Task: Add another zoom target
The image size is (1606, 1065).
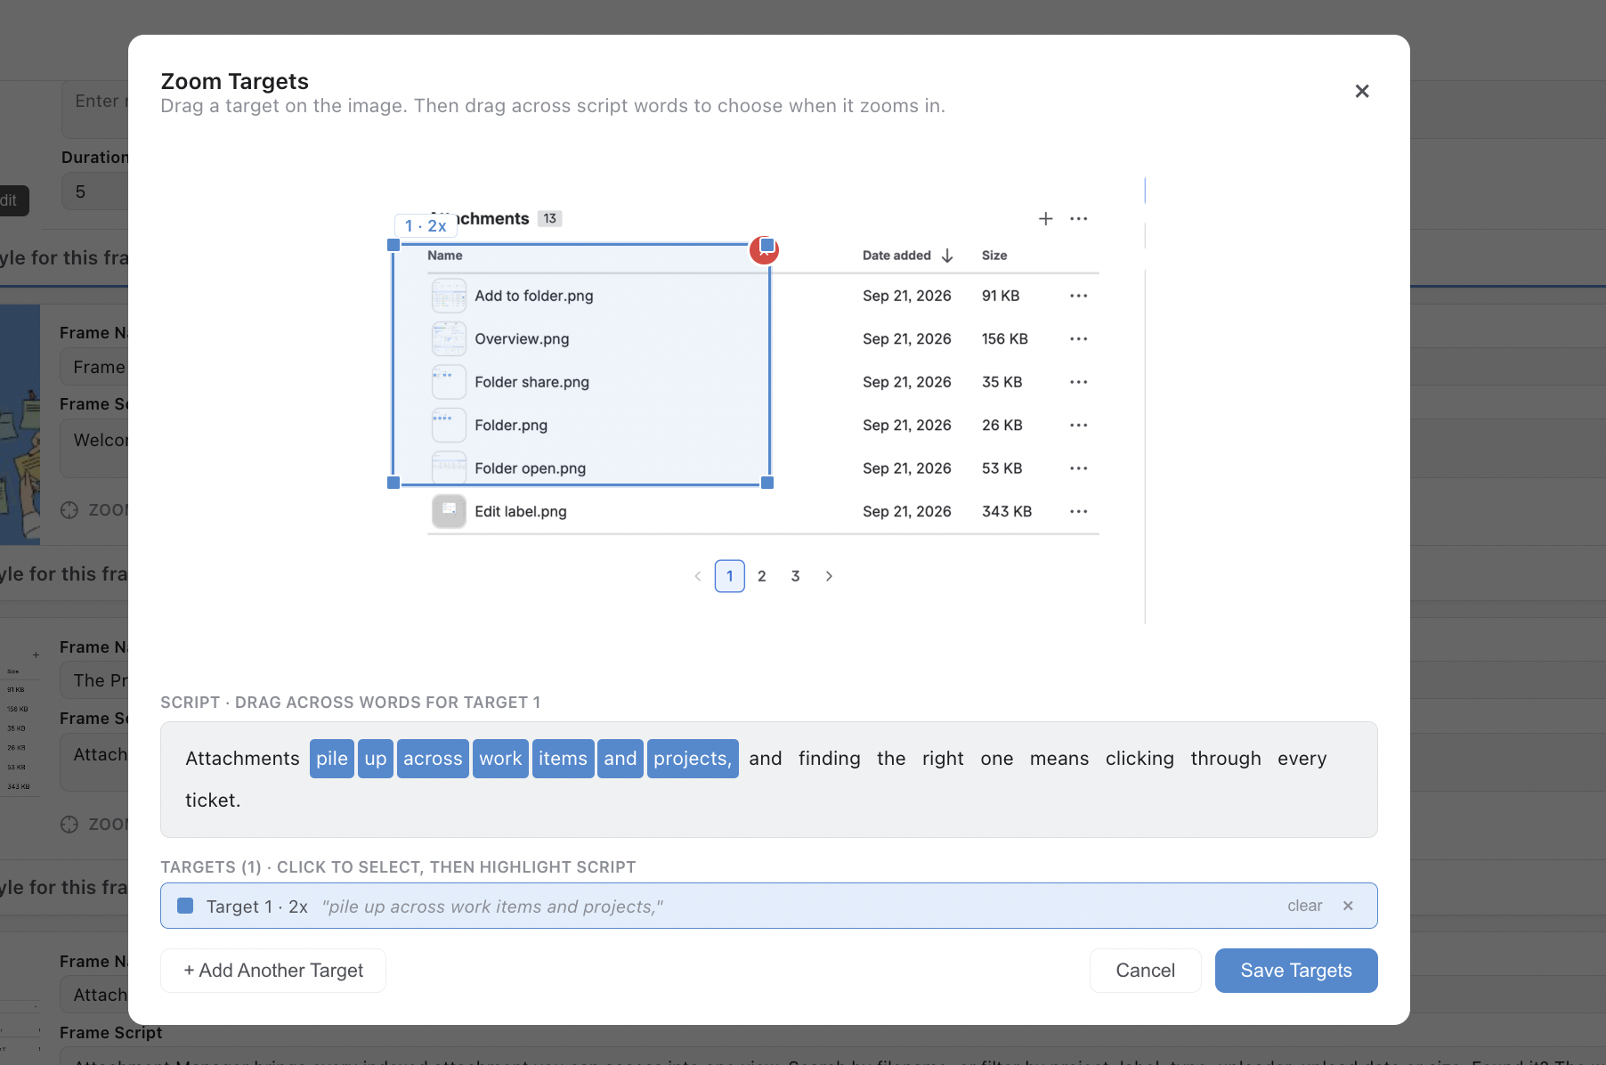Action: (x=273, y=971)
